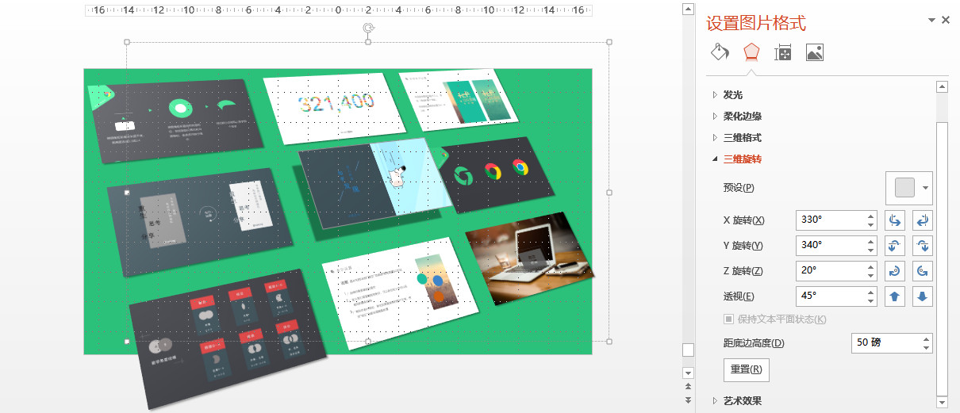Image resolution: width=960 pixels, height=413 pixels.
Task: Widen the perspective field of view
Action: pos(923,296)
